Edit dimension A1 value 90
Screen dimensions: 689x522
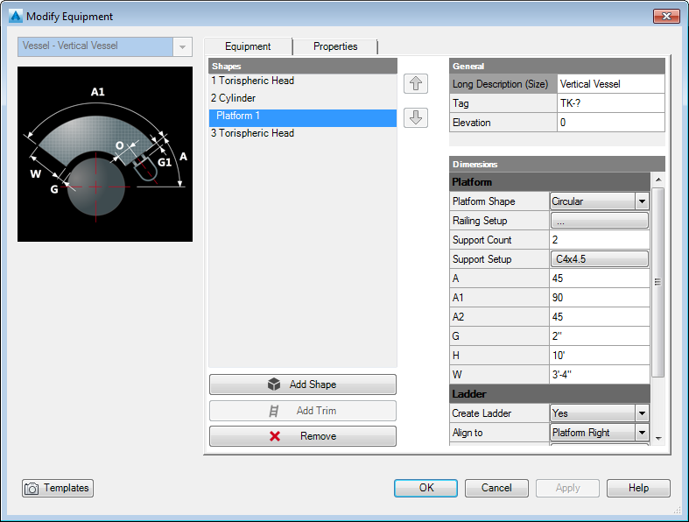click(x=600, y=298)
